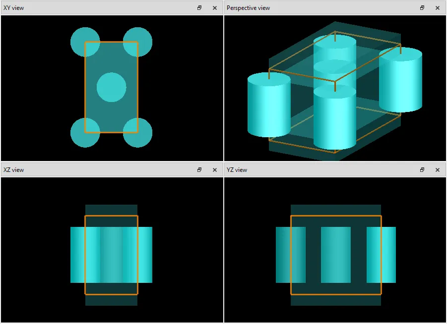Undock the XY view panel
447x324 pixels.
point(199,8)
